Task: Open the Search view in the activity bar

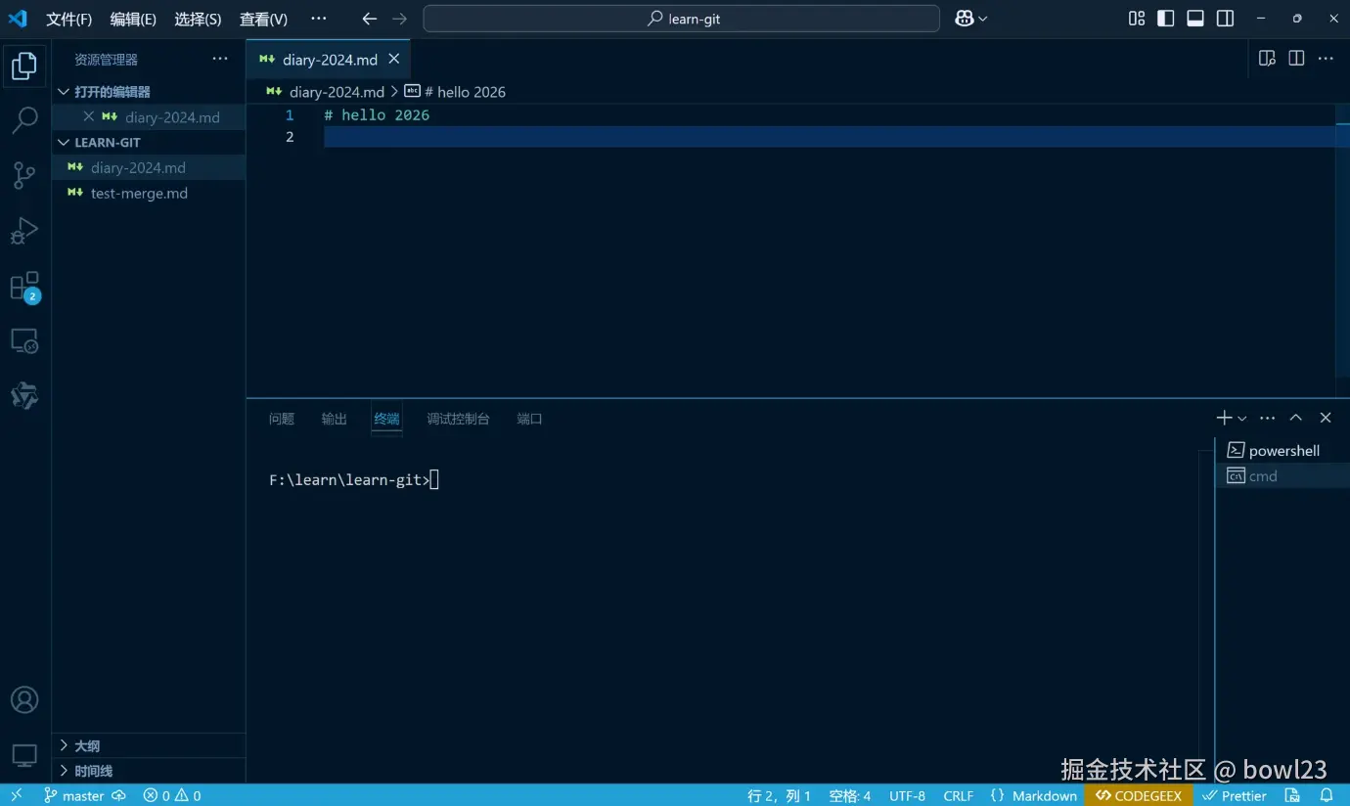Action: click(24, 120)
